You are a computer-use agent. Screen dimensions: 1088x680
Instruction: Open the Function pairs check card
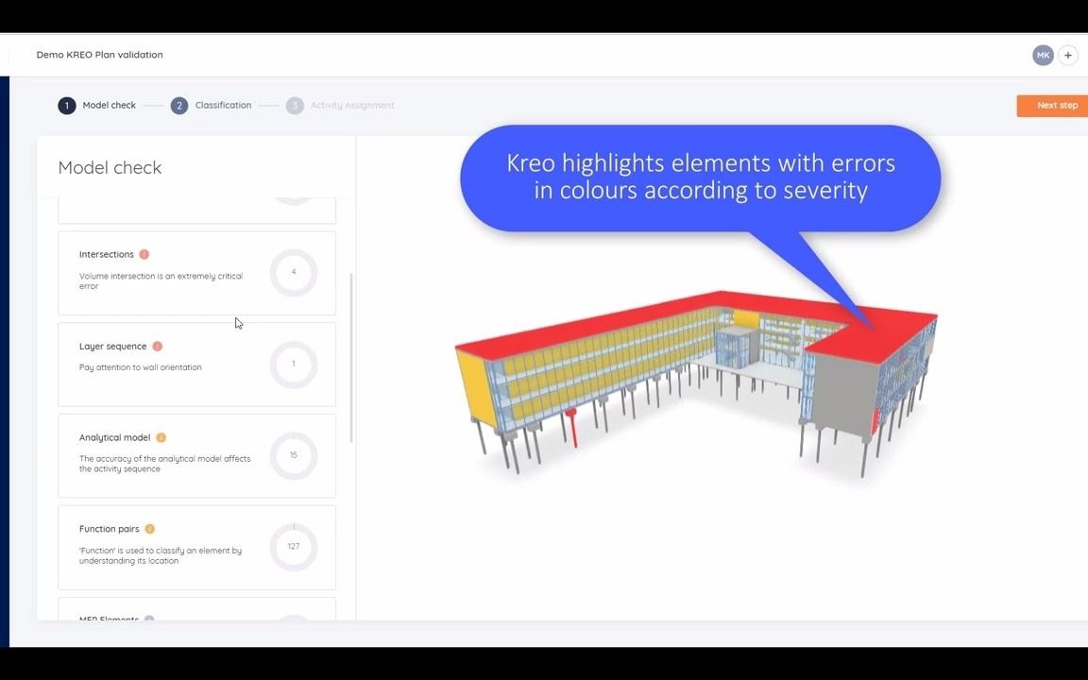click(x=197, y=548)
